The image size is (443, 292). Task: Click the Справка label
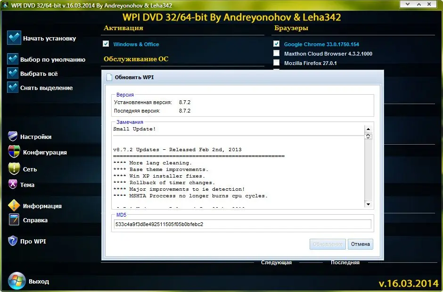click(x=35, y=220)
